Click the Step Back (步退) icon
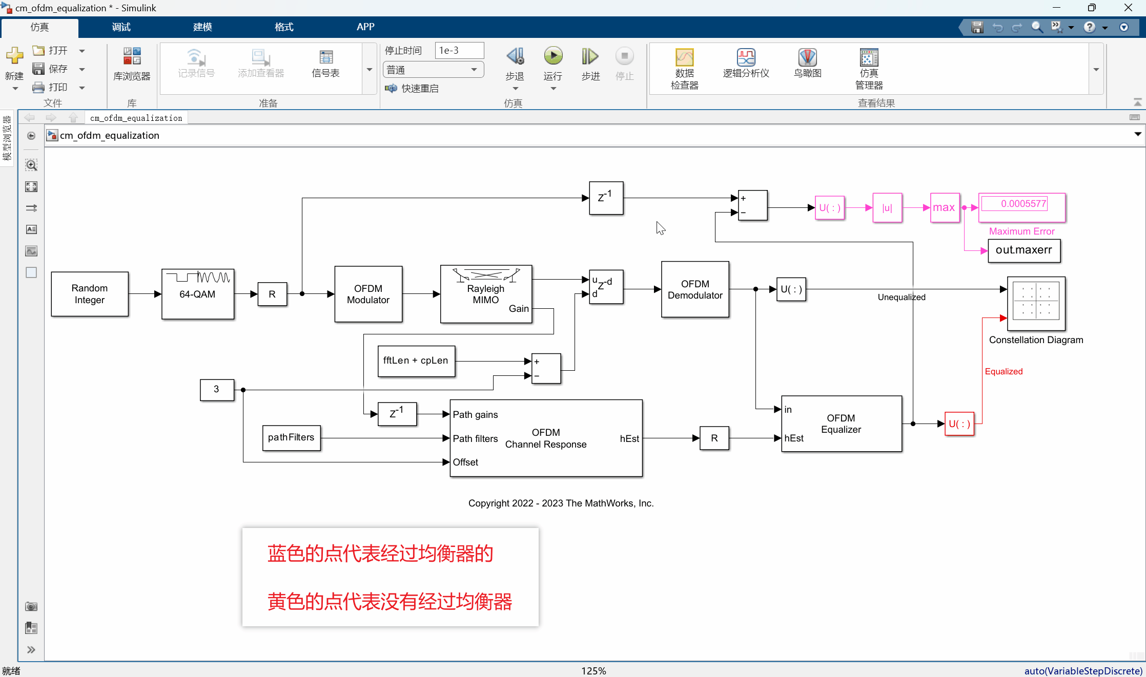Screen dimensions: 1146x677 click(x=515, y=56)
